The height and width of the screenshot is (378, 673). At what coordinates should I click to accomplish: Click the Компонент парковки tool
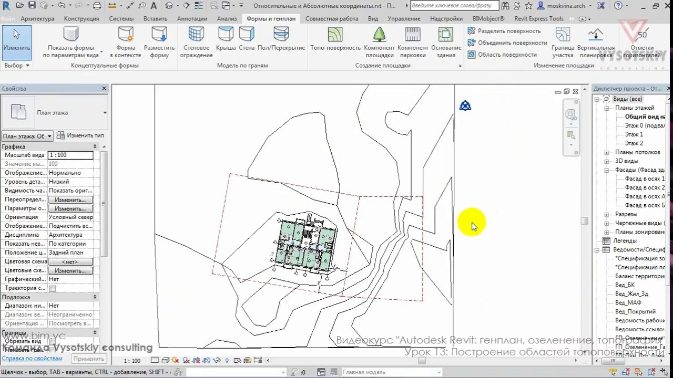[x=413, y=42]
